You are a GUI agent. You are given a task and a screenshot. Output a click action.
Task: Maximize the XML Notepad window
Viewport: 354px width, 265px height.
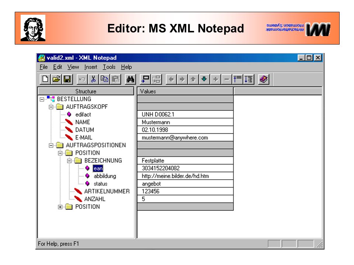pyautogui.click(x=309, y=58)
